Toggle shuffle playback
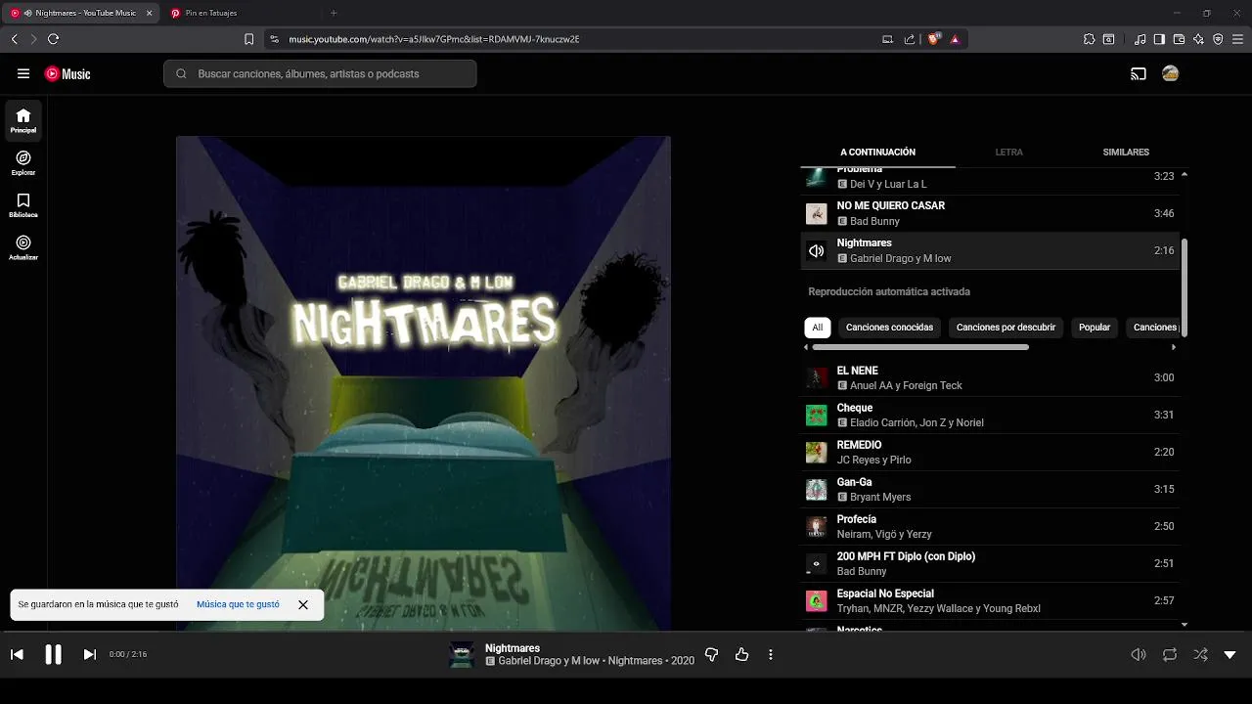The image size is (1252, 704). point(1200,654)
